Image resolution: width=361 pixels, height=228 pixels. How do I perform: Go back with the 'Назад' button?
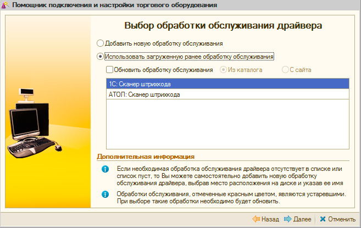point(266,219)
